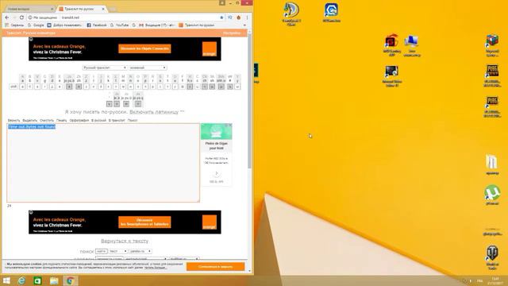Open the second layout dropdown beside Русский транслит
Screen dimensions: 508x286
[148, 68]
